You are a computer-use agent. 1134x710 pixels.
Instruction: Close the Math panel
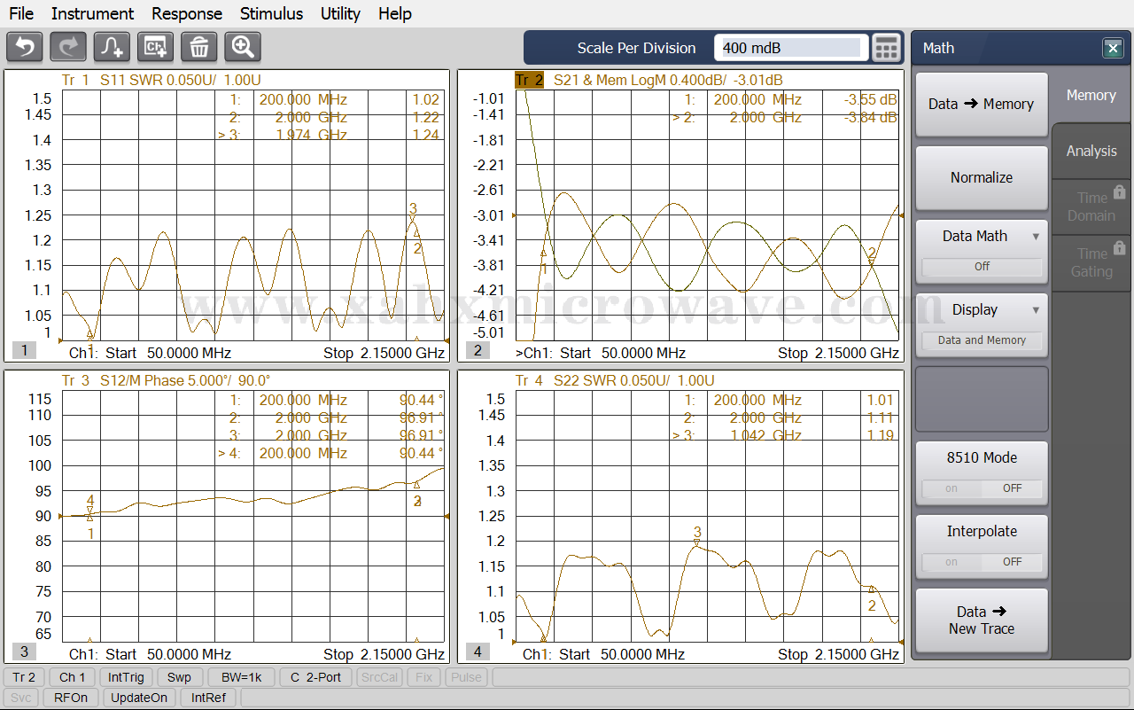(x=1113, y=49)
